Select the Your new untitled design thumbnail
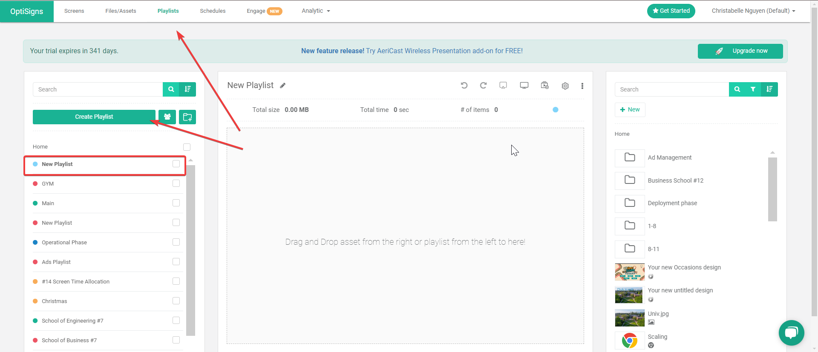The height and width of the screenshot is (352, 818). point(630,295)
